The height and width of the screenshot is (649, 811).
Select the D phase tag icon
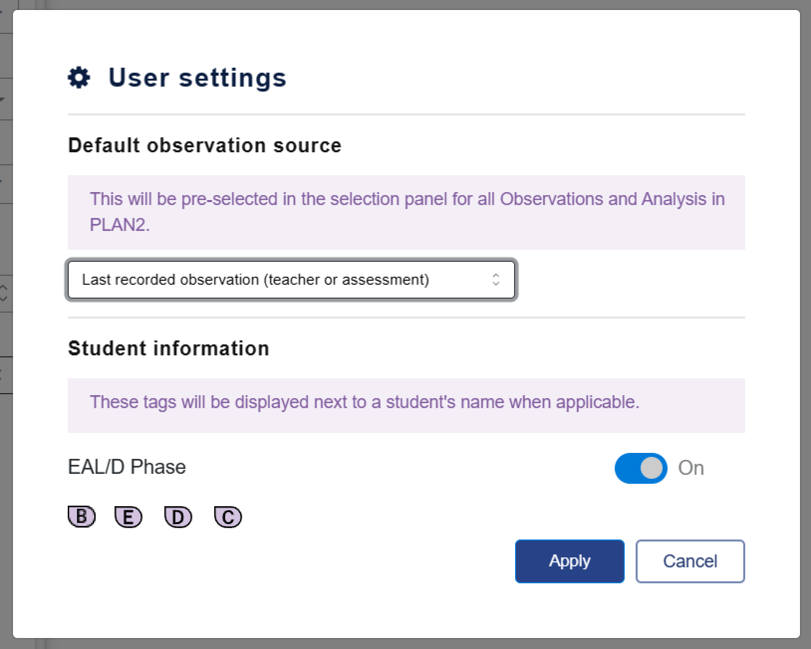tap(178, 517)
